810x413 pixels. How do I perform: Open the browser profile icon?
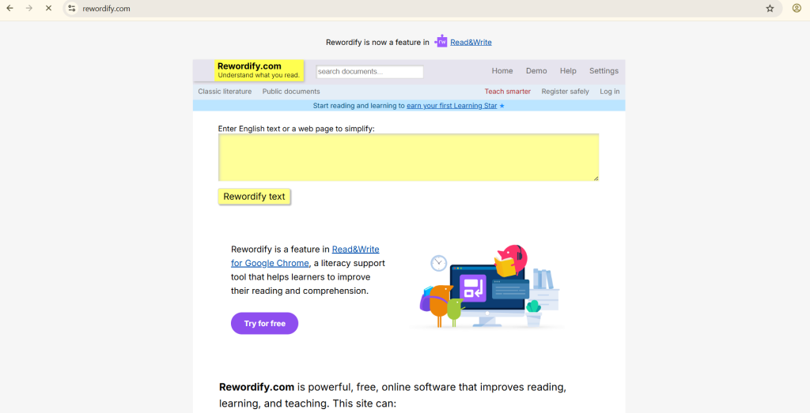[x=797, y=9]
